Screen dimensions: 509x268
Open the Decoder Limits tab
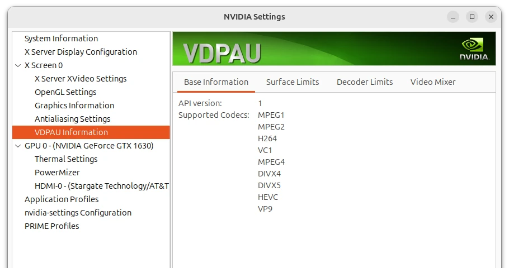pyautogui.click(x=365, y=82)
